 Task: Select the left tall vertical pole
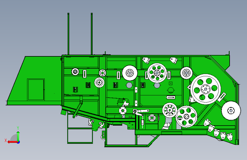68,34
